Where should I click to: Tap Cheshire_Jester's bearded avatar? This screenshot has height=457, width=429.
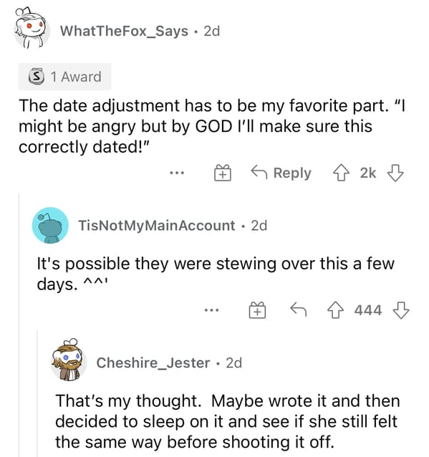click(69, 360)
